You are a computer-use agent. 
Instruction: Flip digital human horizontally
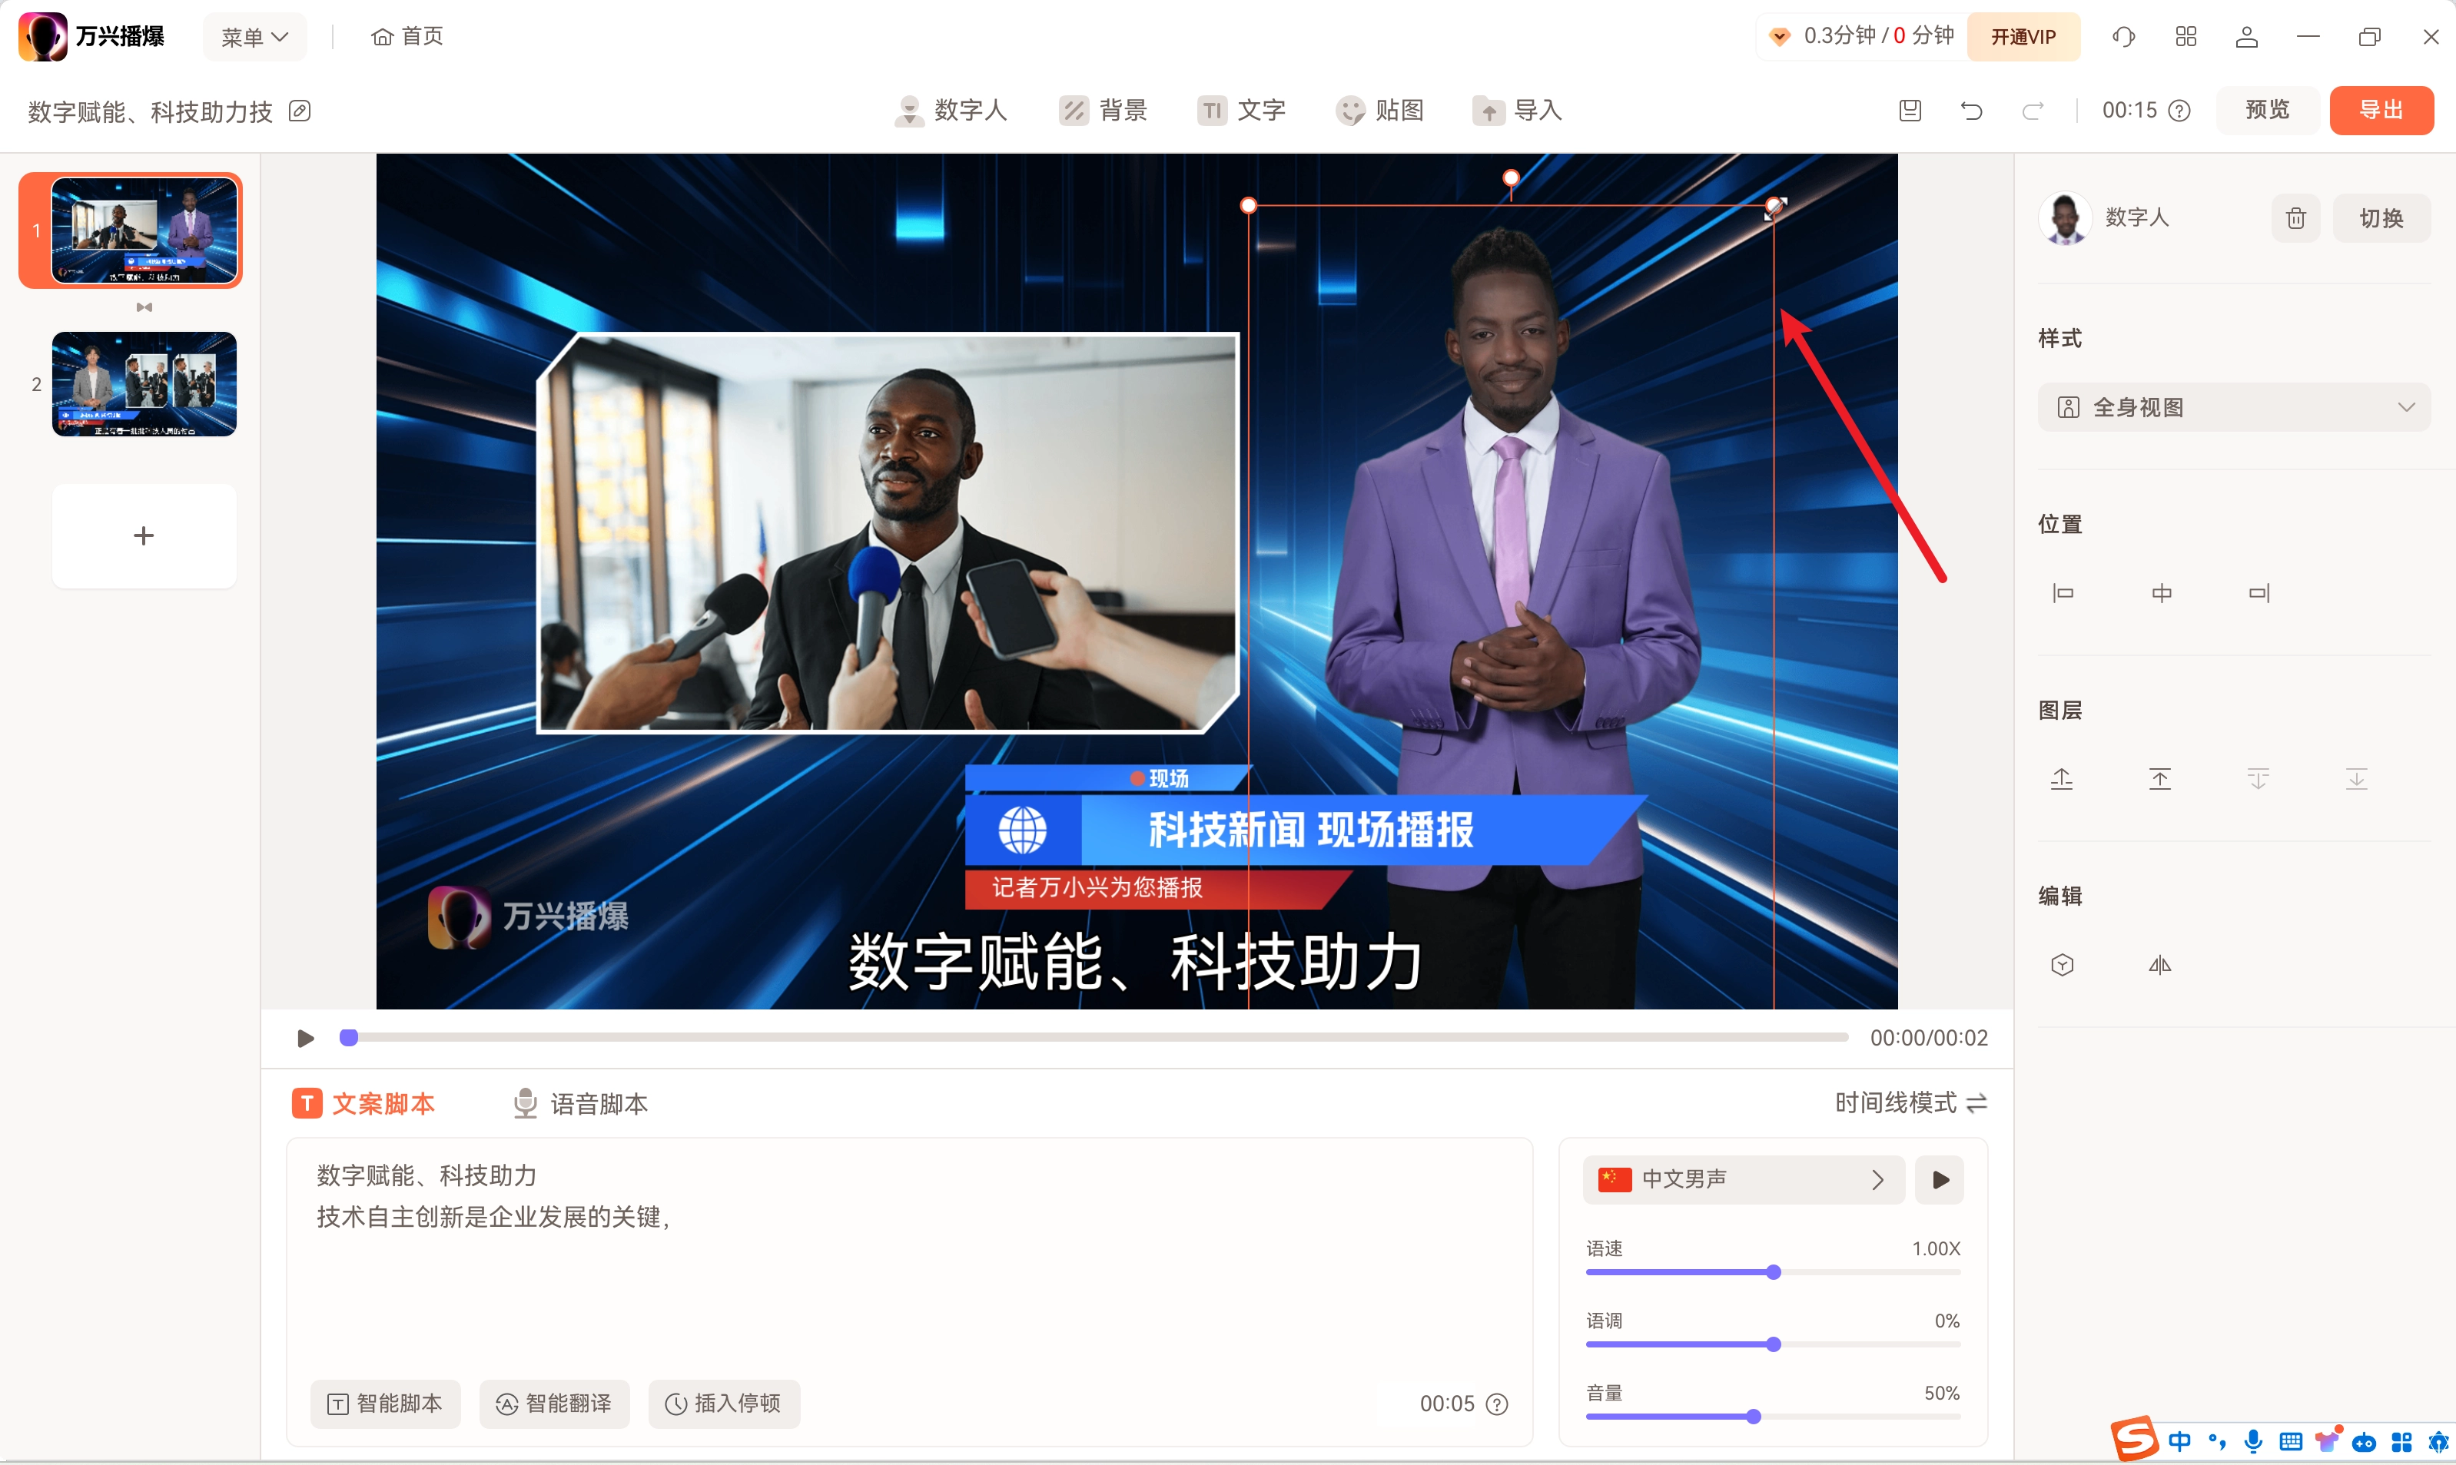point(2159,966)
